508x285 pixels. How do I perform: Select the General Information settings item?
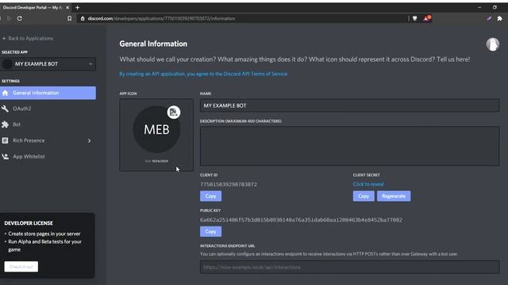pos(48,93)
